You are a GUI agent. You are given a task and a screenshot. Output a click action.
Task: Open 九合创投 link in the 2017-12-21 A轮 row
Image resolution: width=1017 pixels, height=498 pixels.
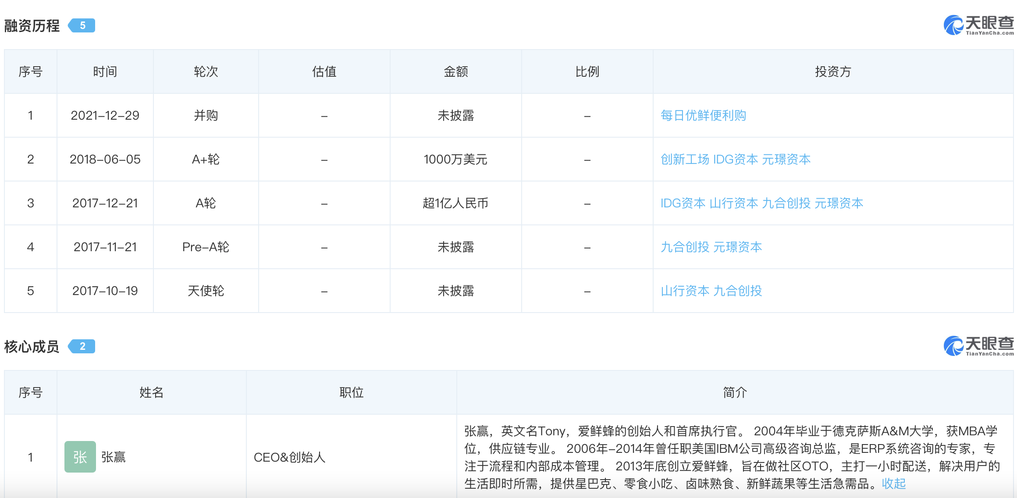pyautogui.click(x=786, y=203)
